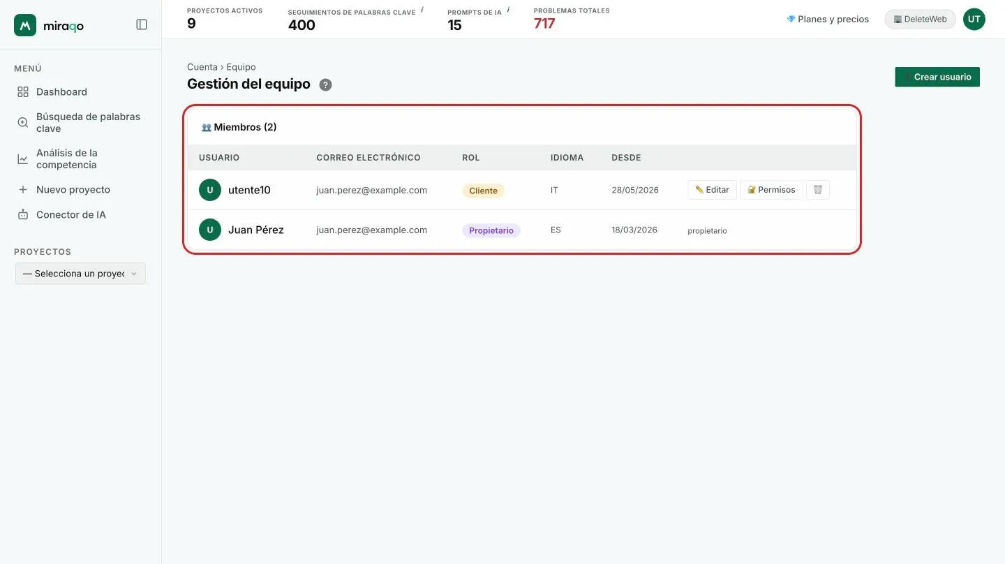The image size is (1005, 564).
Task: Click the CORREO ELECTRÓNICO column header
Action: coord(368,158)
